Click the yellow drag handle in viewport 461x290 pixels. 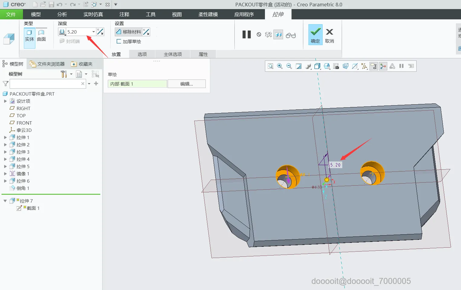coord(327,180)
